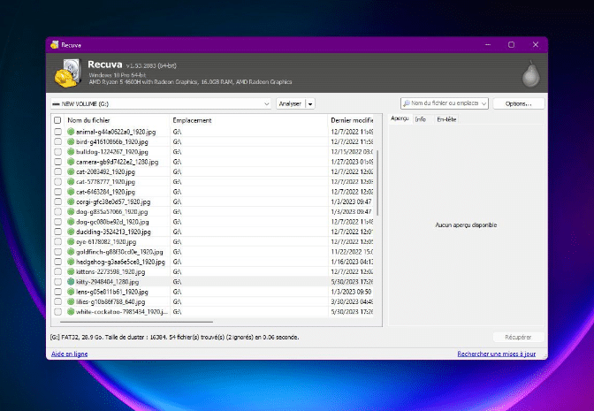Click the status icon beside dog-gc080be92d_1920.jpg

tap(71, 222)
